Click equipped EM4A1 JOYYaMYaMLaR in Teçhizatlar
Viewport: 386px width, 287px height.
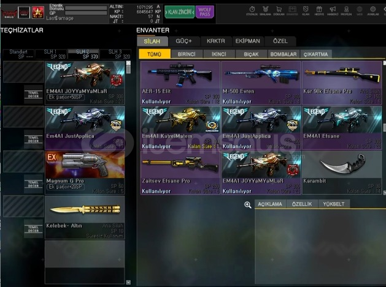click(x=85, y=83)
